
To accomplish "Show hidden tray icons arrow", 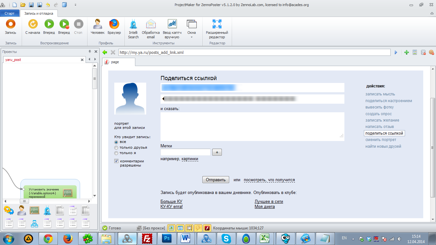I will [x=353, y=239].
